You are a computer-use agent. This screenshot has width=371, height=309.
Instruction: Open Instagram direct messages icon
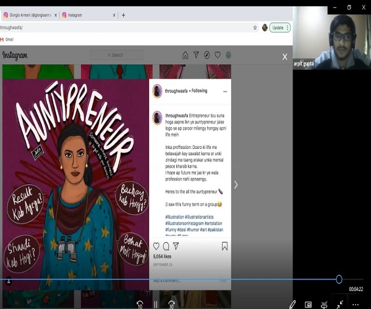[196, 55]
